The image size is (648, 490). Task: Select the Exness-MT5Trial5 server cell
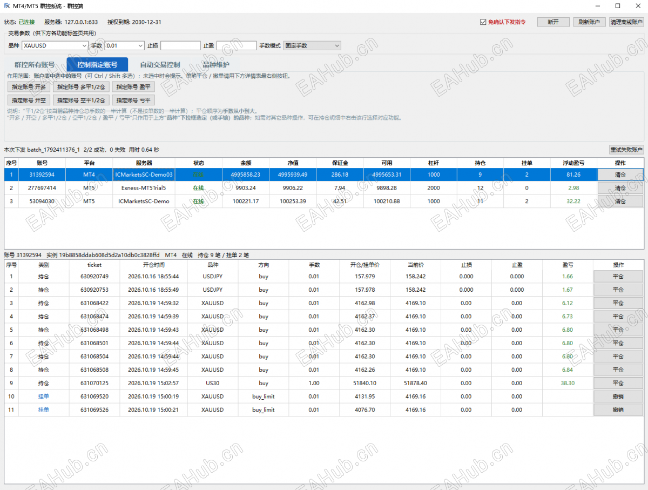coord(144,188)
